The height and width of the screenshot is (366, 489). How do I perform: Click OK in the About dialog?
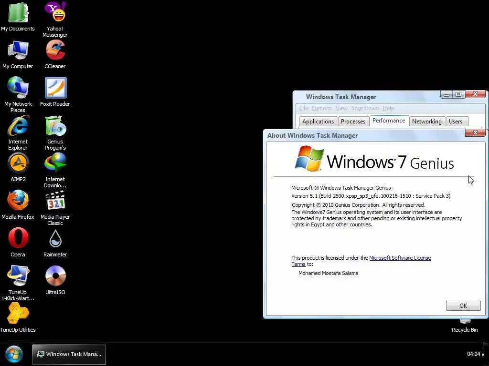(x=463, y=305)
